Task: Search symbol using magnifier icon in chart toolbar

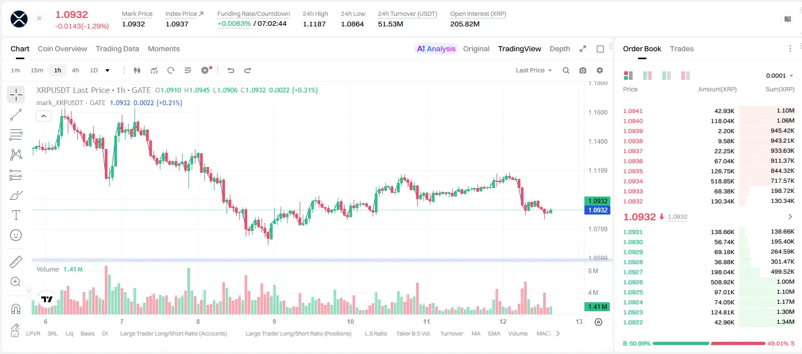Action: pos(566,70)
